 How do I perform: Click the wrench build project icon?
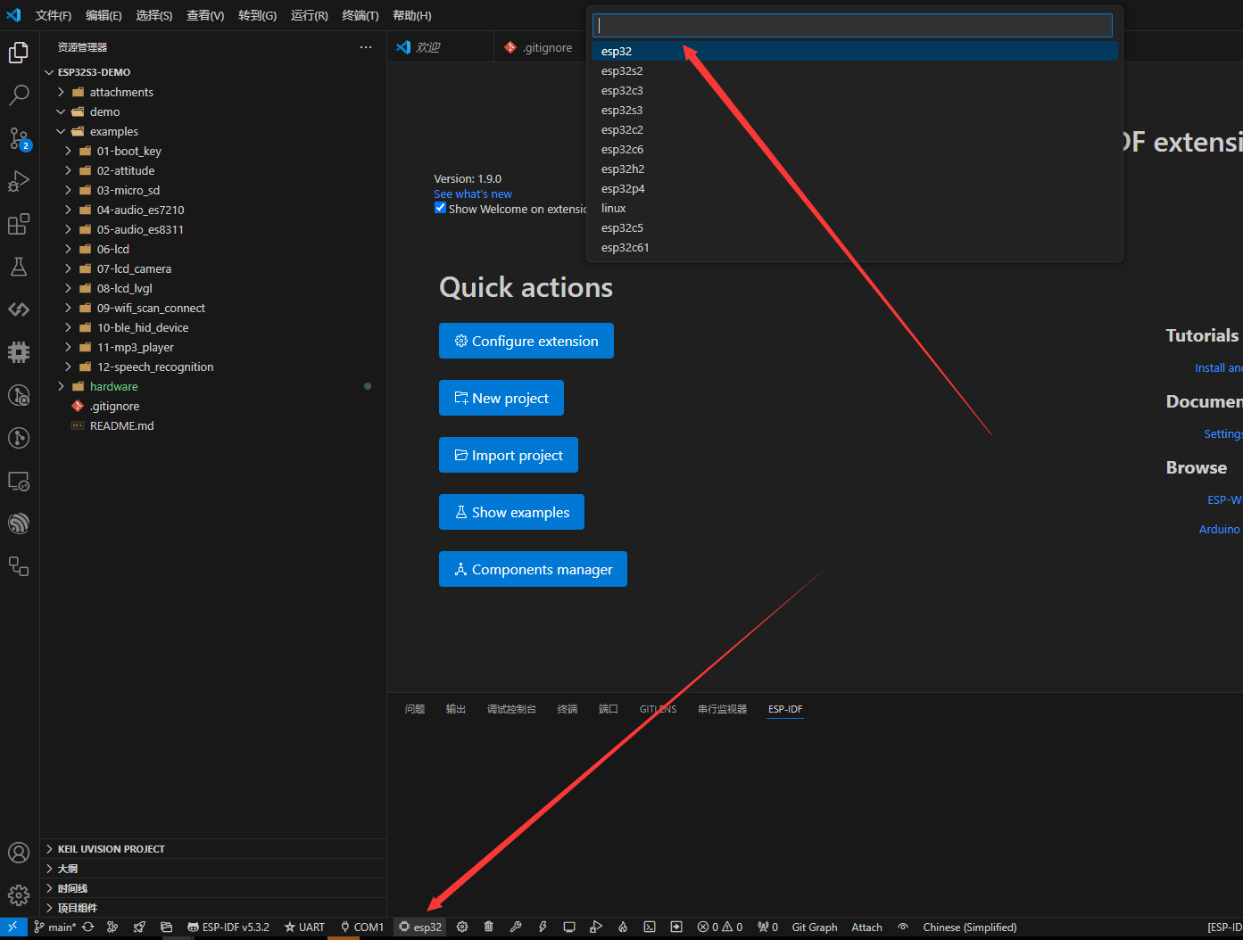[516, 927]
